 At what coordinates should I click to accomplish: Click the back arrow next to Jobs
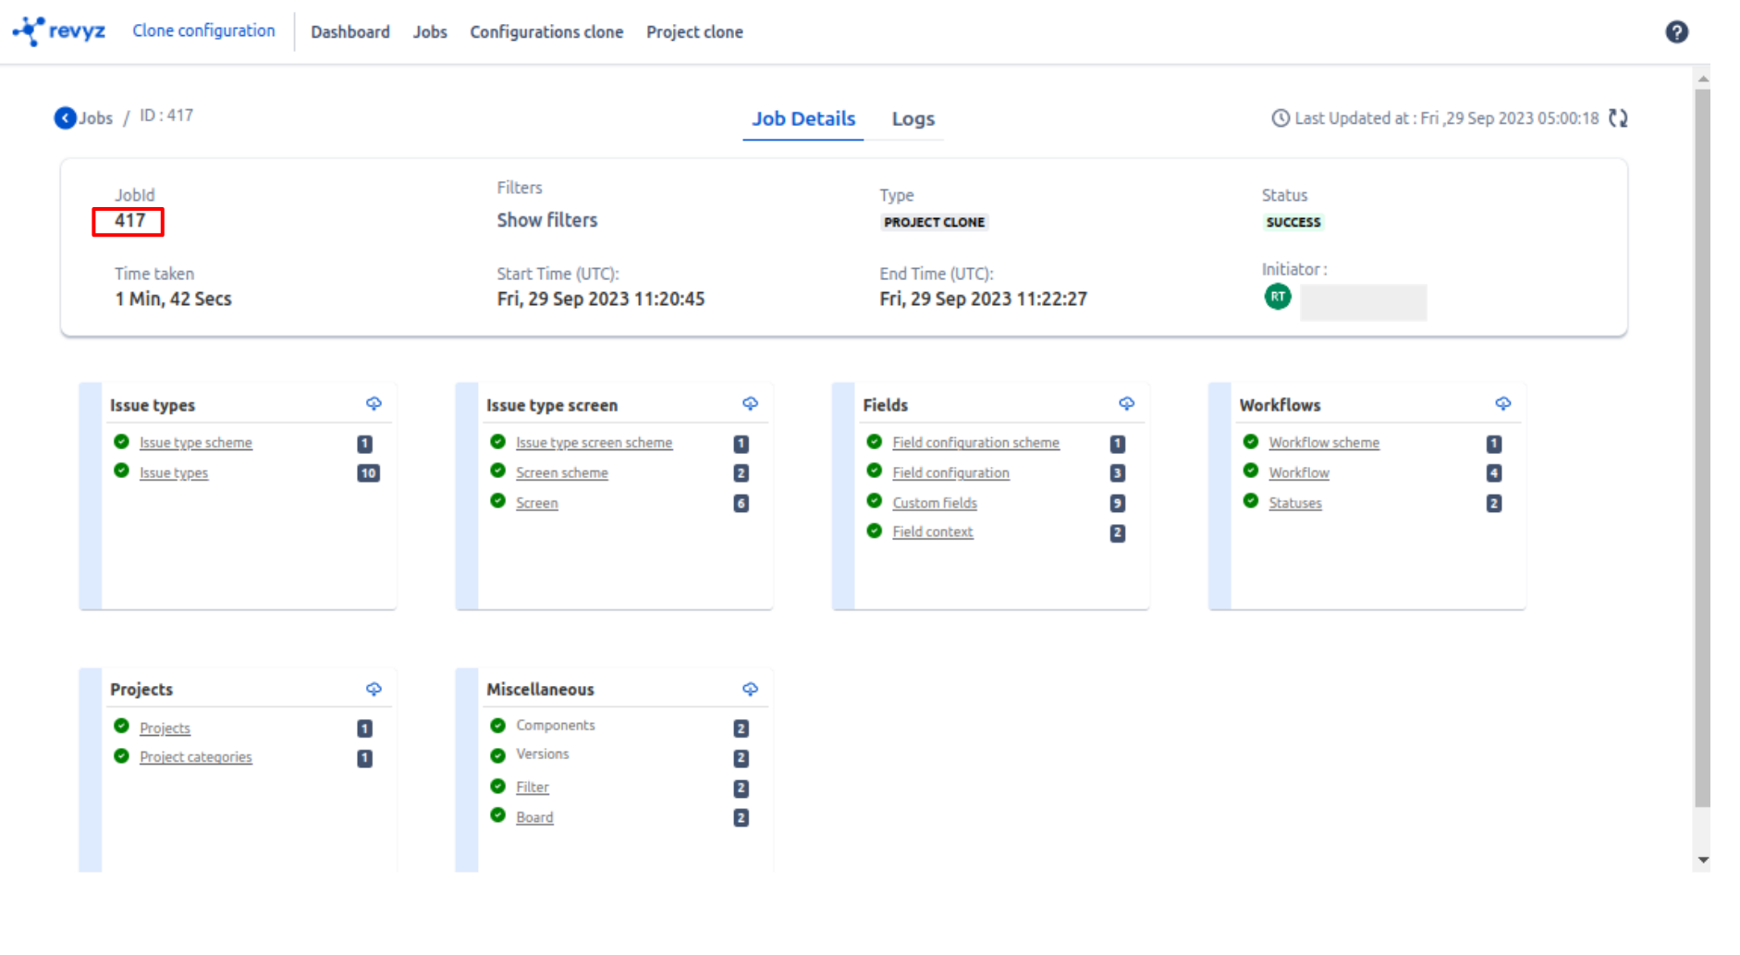[65, 118]
